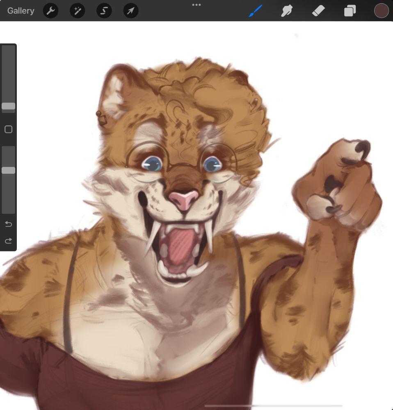The image size is (393, 410).
Task: Open the active color picker
Action: click(x=381, y=11)
